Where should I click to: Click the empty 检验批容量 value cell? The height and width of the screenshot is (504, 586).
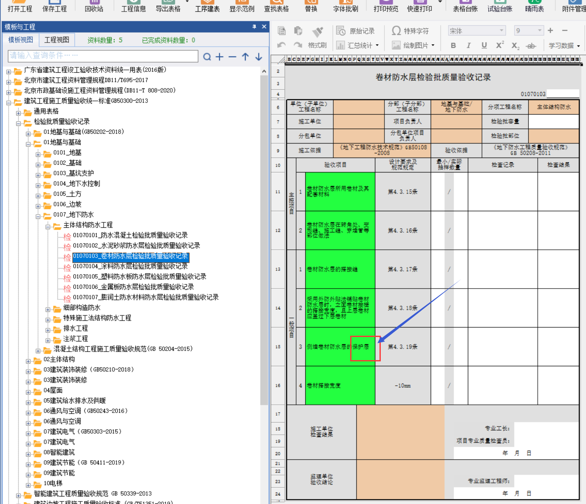pyautogui.click(x=554, y=122)
